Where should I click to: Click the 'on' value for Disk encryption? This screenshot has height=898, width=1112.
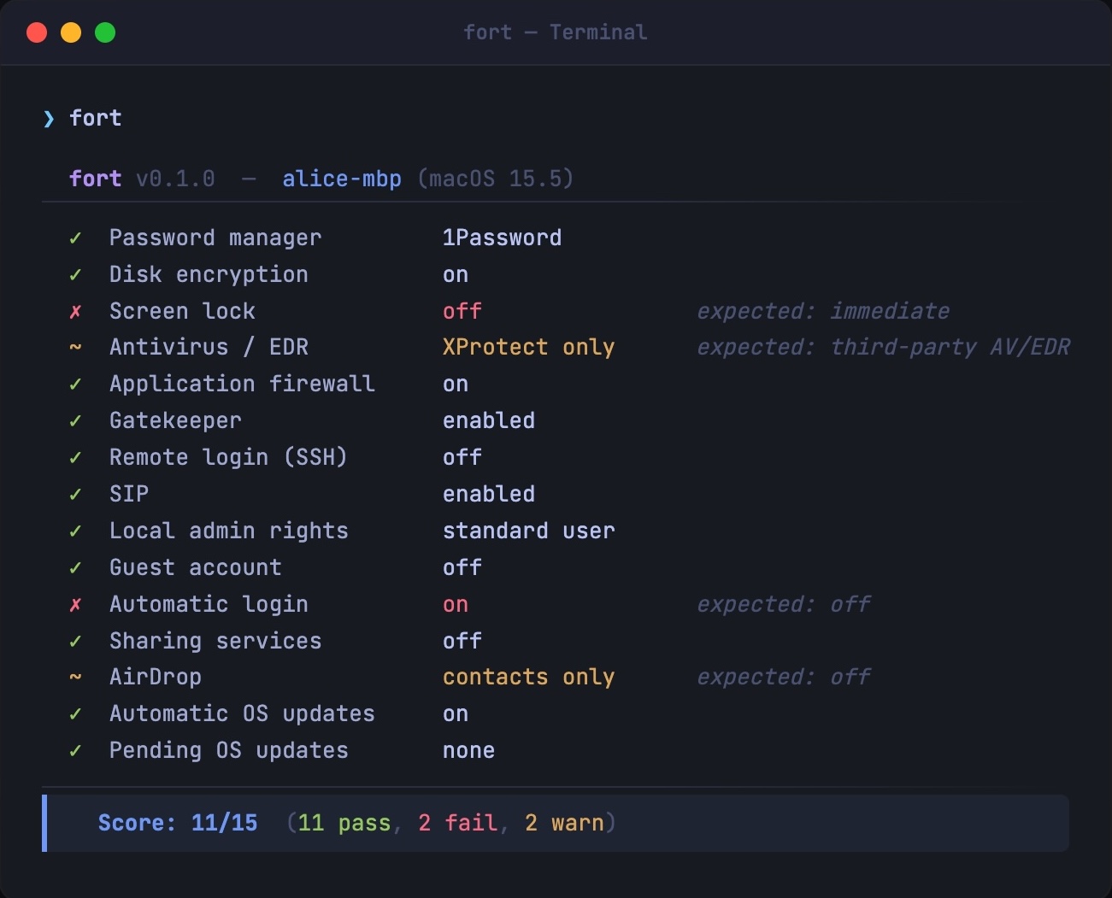(456, 275)
